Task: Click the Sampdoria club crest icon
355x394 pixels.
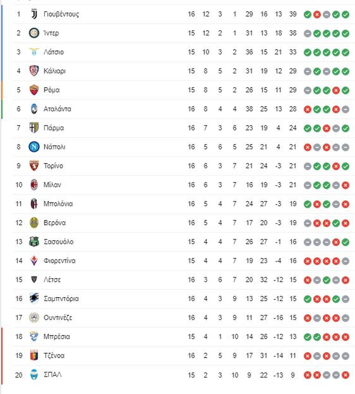Action: coord(34,298)
